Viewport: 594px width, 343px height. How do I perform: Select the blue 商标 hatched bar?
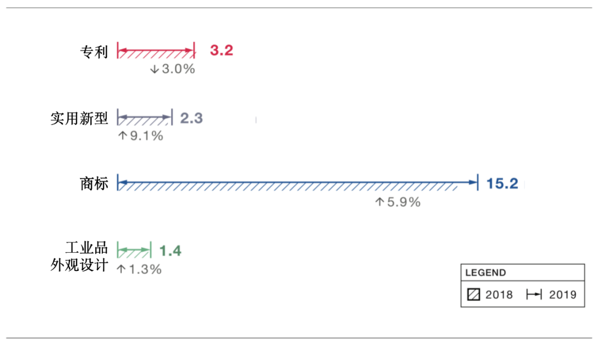pyautogui.click(x=298, y=183)
